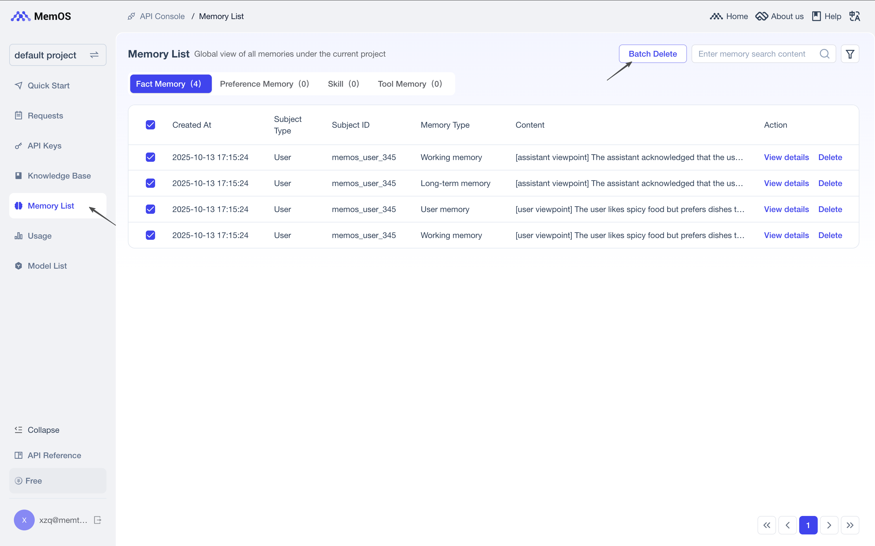Open the filter funnel button

click(x=850, y=54)
